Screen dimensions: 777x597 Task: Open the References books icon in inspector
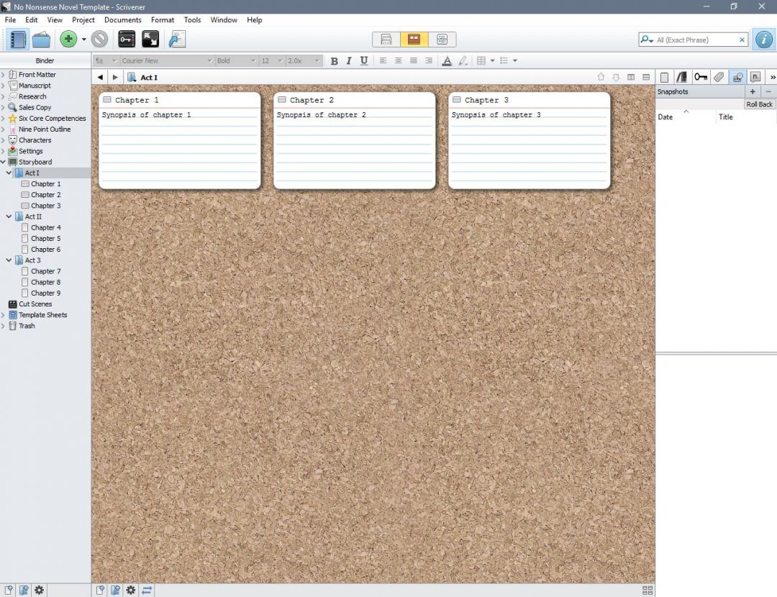coord(682,77)
